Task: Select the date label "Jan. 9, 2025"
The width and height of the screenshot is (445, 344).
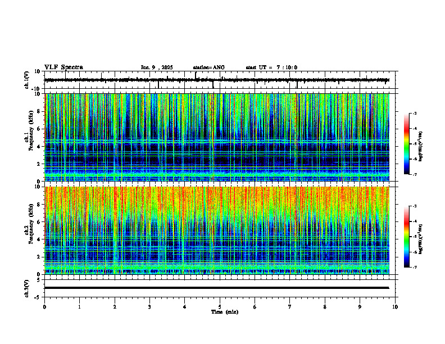Action: pyautogui.click(x=157, y=67)
